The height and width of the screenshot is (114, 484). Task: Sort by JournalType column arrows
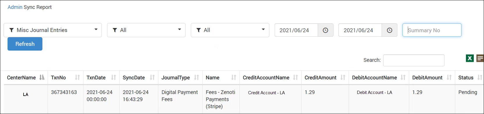pyautogui.click(x=197, y=78)
